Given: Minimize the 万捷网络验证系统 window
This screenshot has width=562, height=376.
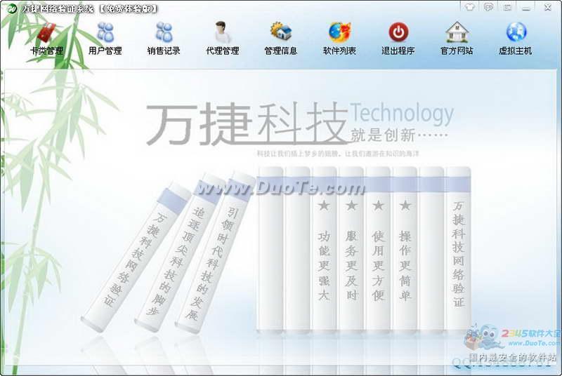Looking at the screenshot, I should [526, 8].
